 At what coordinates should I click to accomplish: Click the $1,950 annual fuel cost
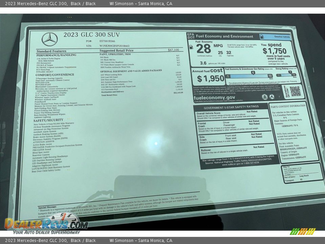(x=211, y=78)
